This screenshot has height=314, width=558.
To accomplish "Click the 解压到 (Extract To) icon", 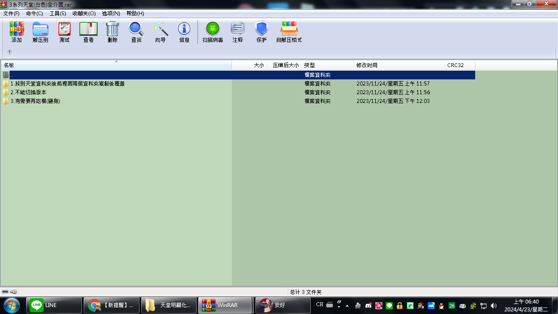I will [41, 32].
